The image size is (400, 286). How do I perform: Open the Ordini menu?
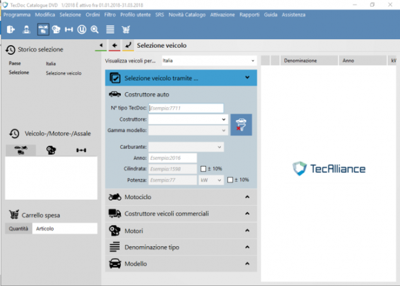click(x=93, y=15)
